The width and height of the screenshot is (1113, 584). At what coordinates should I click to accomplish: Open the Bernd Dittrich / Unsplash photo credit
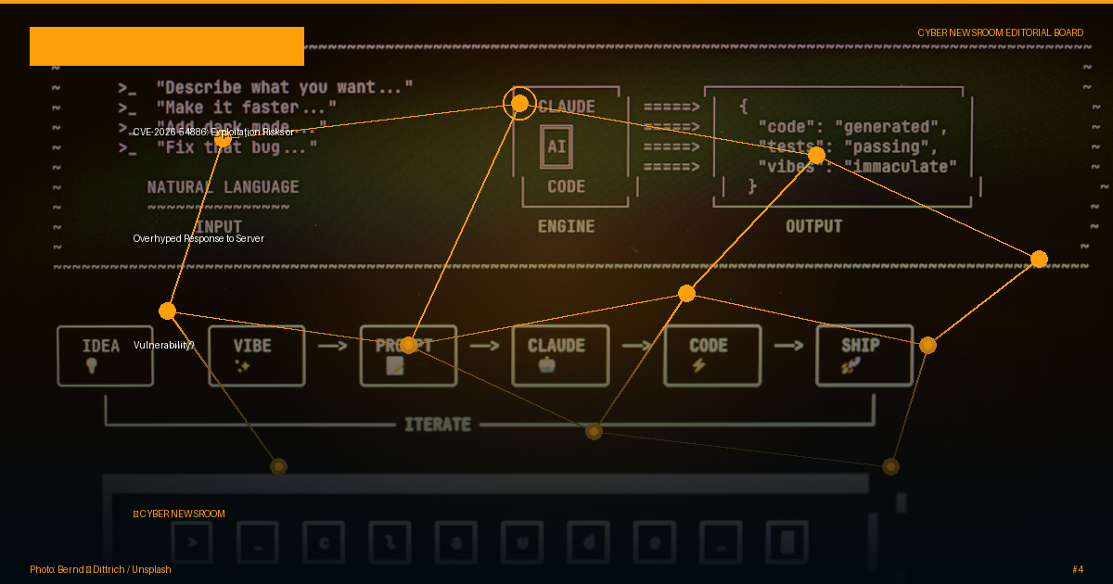coord(100,569)
